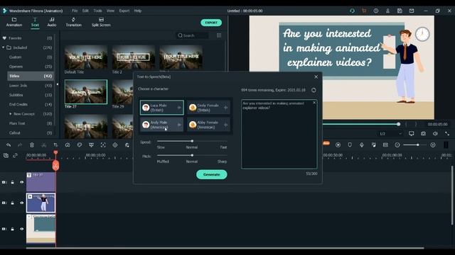Select the Title 27 thumbnail
The height and width of the screenshot is (255, 455).
pyautogui.click(x=86, y=91)
